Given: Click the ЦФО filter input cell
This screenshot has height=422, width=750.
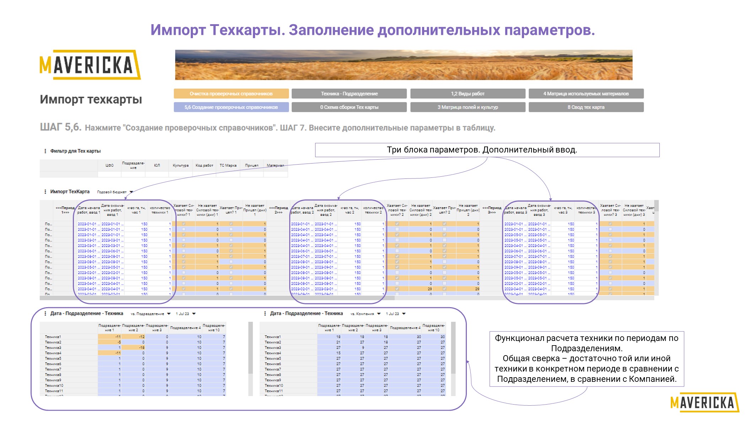Looking at the screenshot, I should tap(109, 174).
